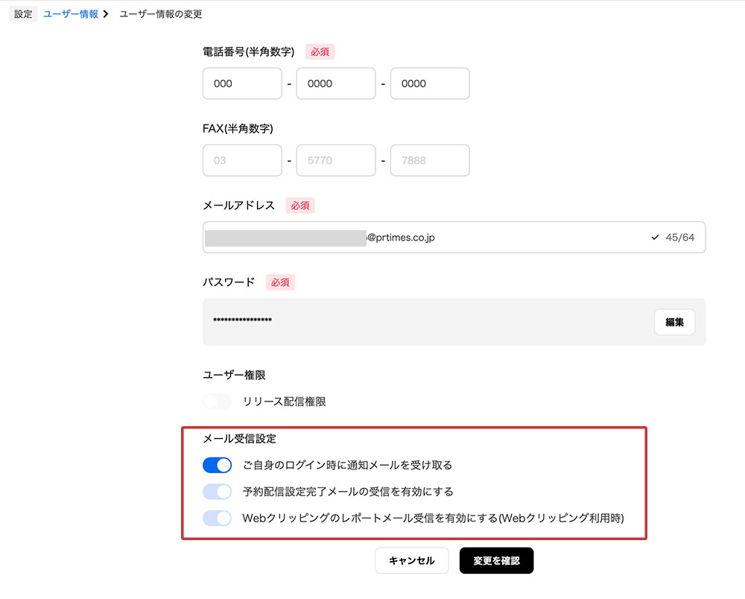Click the checkmark icon in email field
This screenshot has width=745, height=599.
[655, 238]
